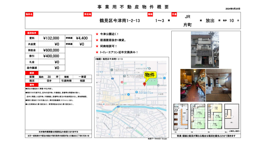
Task: Click the yellow 物件 callout label on the map
Action: click(x=151, y=75)
